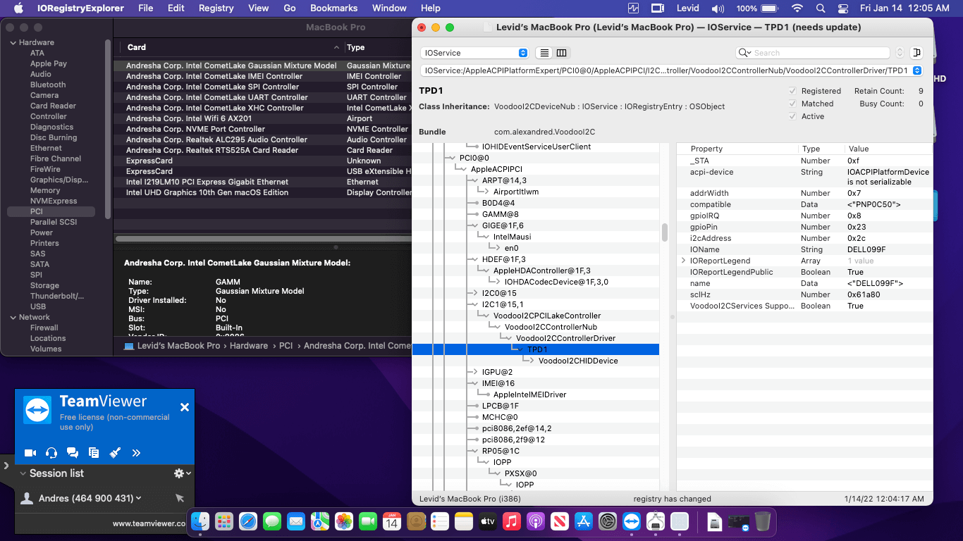
Task: Launch Safari from the Dock
Action: pyautogui.click(x=248, y=521)
